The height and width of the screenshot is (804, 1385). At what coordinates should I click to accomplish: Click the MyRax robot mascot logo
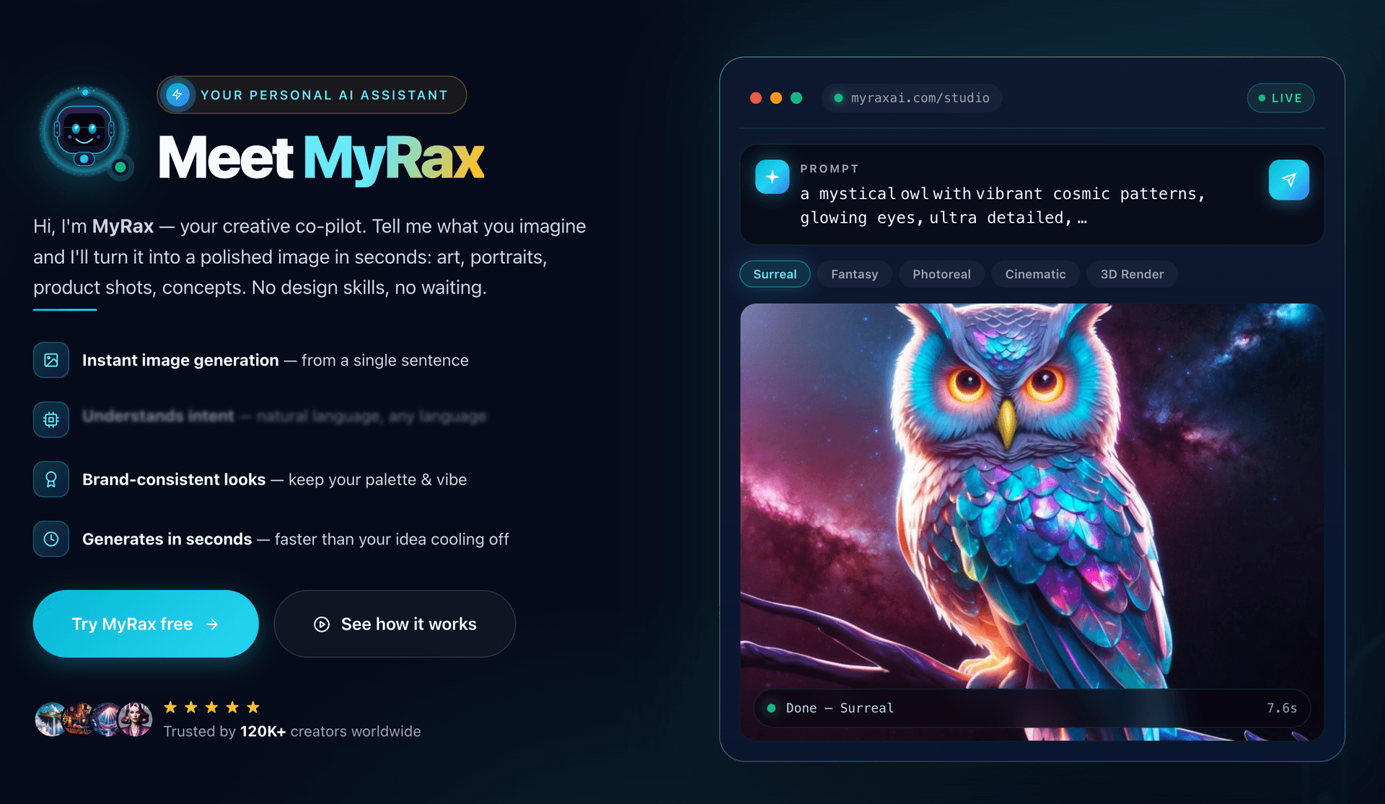tap(85, 133)
